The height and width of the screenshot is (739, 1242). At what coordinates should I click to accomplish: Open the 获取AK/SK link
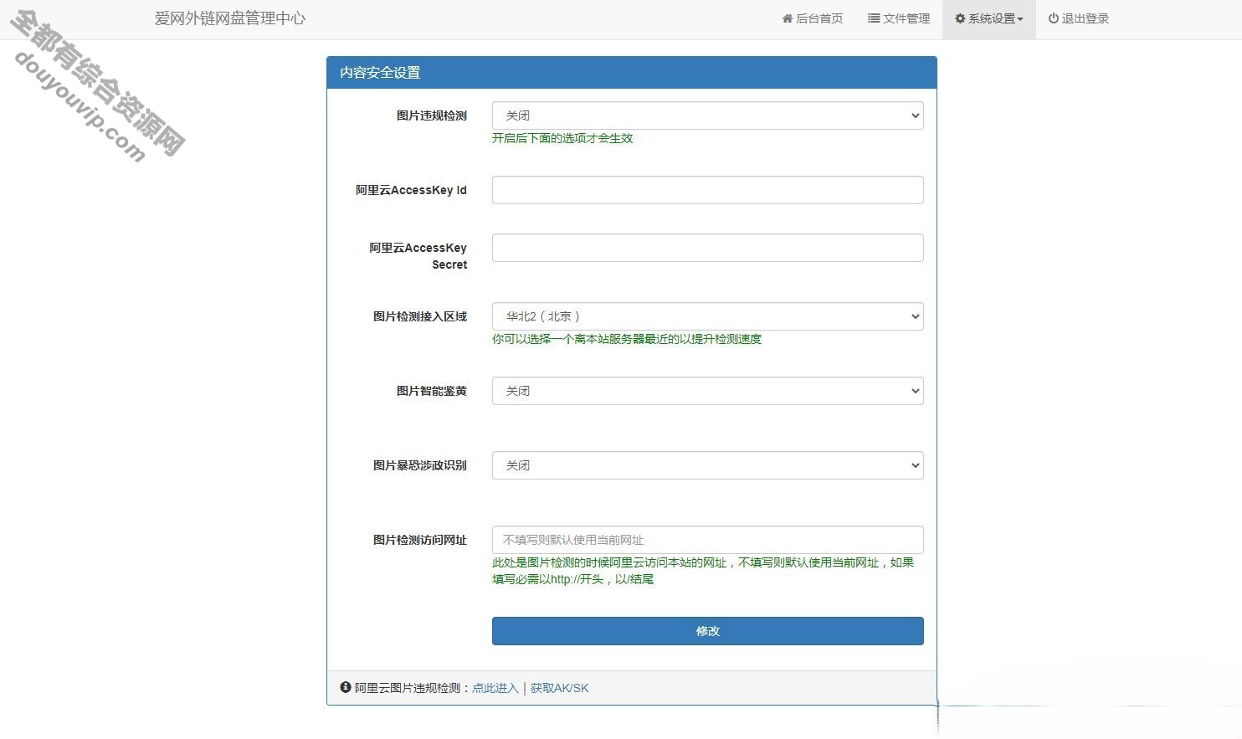(x=559, y=688)
